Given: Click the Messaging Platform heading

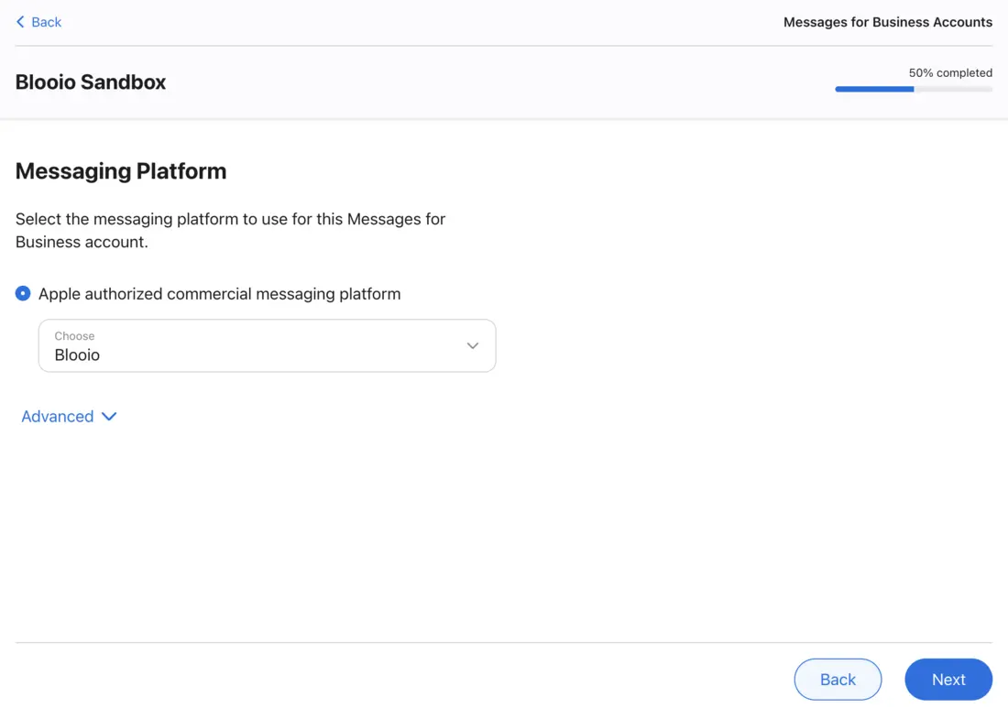Looking at the screenshot, I should coord(121,171).
